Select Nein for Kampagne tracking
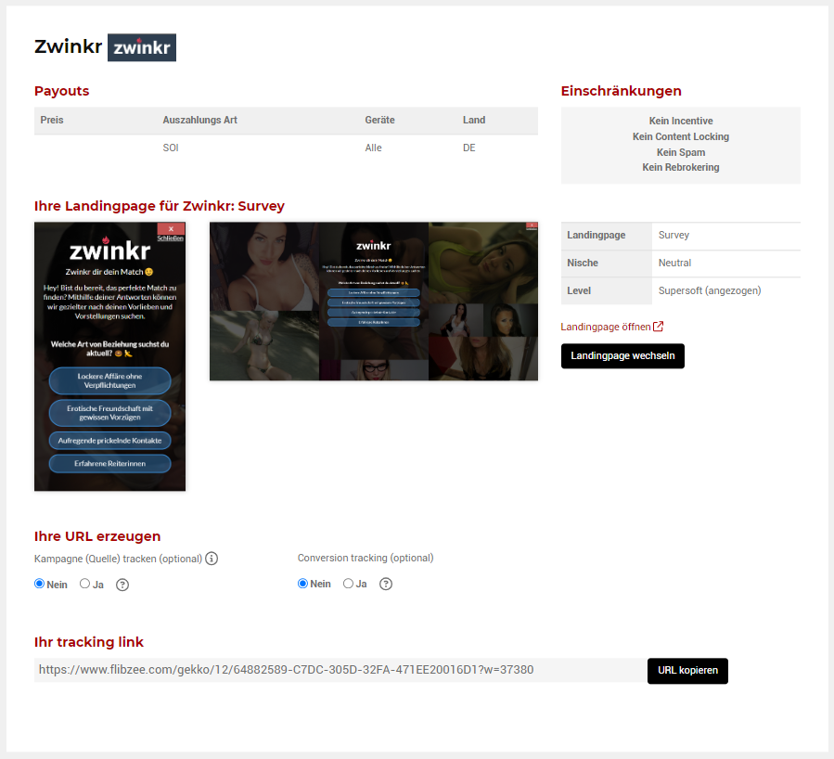 click(x=39, y=584)
